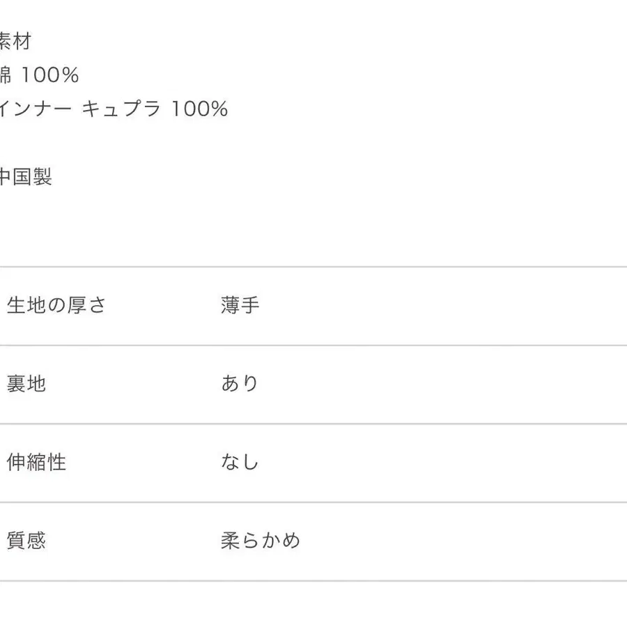This screenshot has width=627, height=627.
Task: Click the 厚さ characters in first row
Action: click(x=86, y=305)
